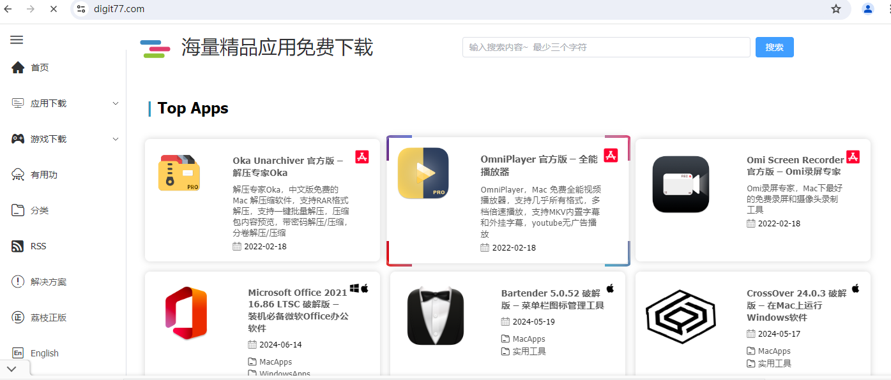Screen dimensions: 891x380
Task: Click the RSS feed icon in sidebar
Action: click(x=18, y=246)
